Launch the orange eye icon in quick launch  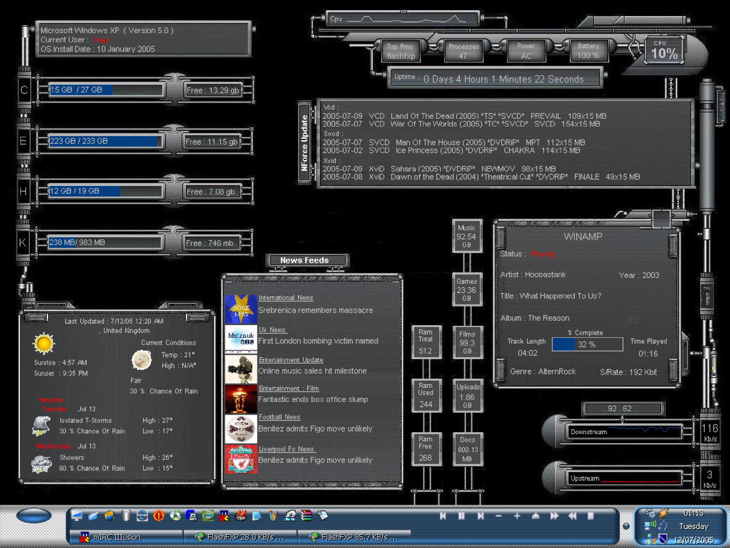[159, 515]
